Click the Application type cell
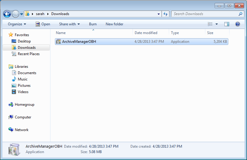This screenshot has width=247, height=160. pos(180,42)
